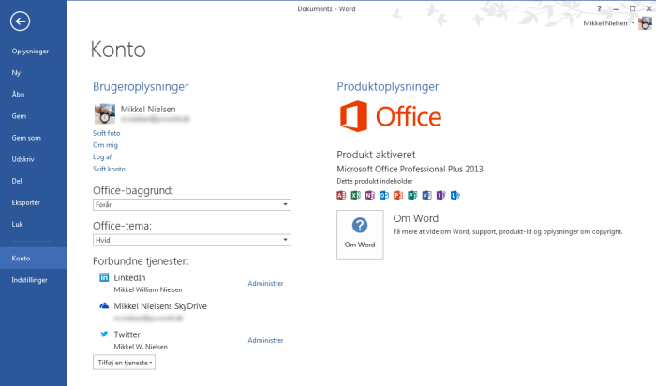Choose Gem in the sidebar
This screenshot has height=386, width=656.
click(34, 116)
